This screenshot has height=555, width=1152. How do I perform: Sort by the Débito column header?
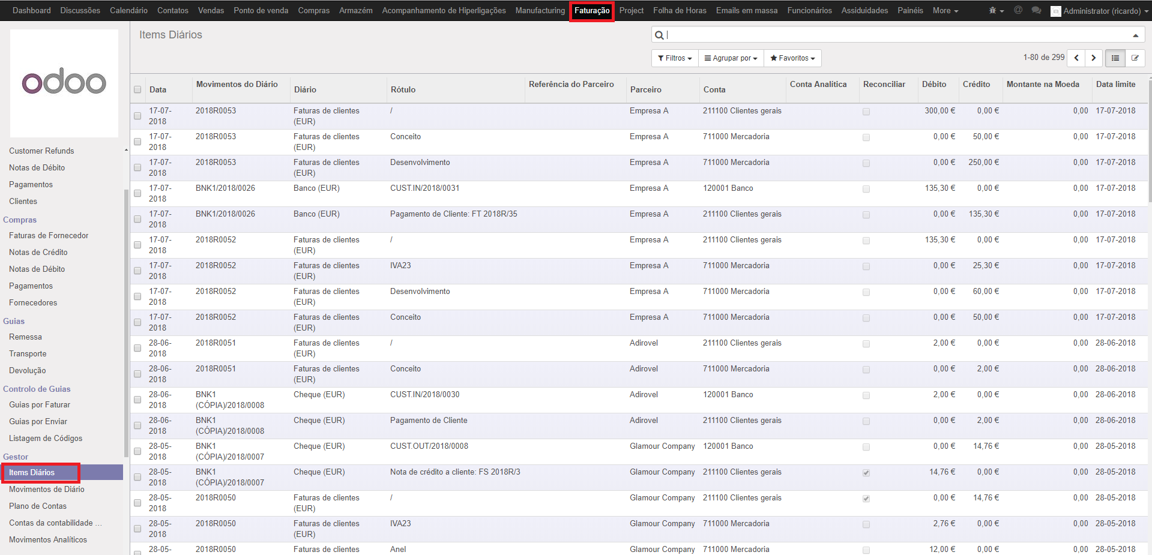[933, 84]
